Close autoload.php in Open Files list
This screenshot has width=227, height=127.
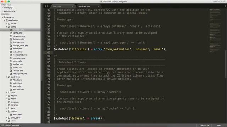(x=2, y=11)
